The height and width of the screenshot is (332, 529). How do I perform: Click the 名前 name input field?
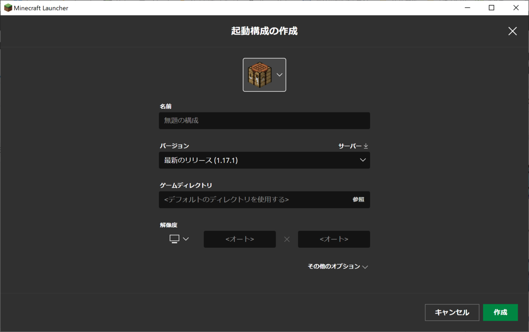(264, 121)
